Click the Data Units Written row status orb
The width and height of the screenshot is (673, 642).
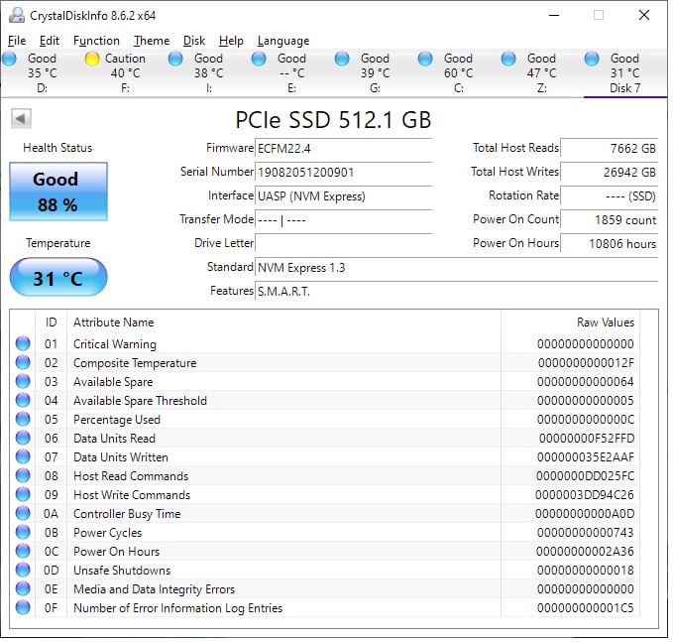(23, 456)
